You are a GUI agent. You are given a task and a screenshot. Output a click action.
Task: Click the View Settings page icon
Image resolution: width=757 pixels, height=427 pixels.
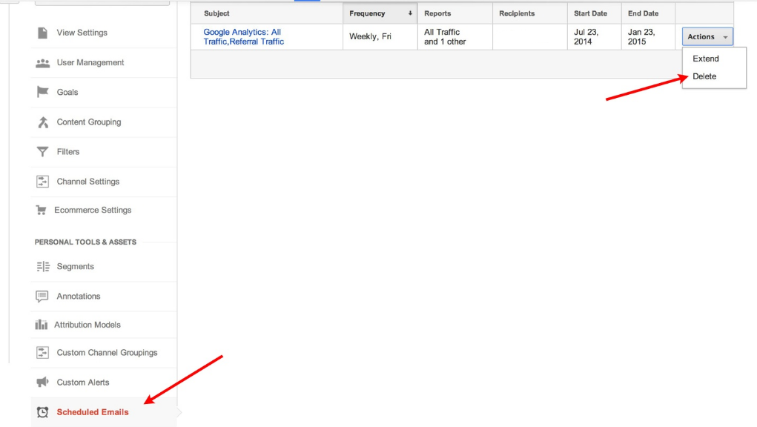point(42,33)
